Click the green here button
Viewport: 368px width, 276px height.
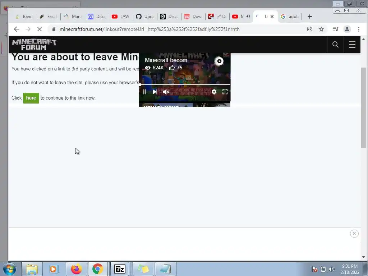tap(31, 98)
